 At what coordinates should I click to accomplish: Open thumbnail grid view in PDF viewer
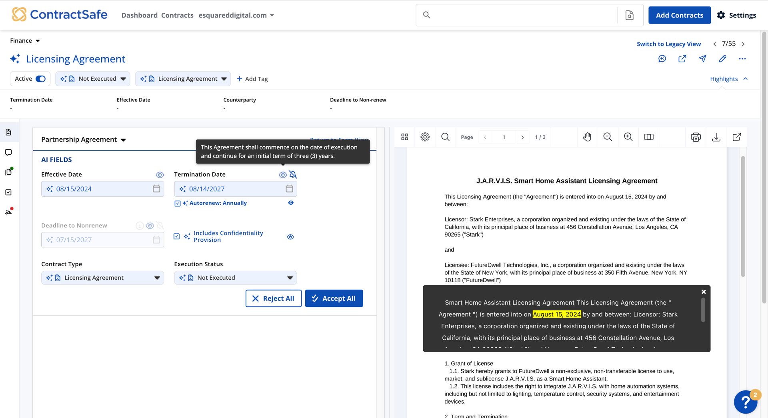405,137
